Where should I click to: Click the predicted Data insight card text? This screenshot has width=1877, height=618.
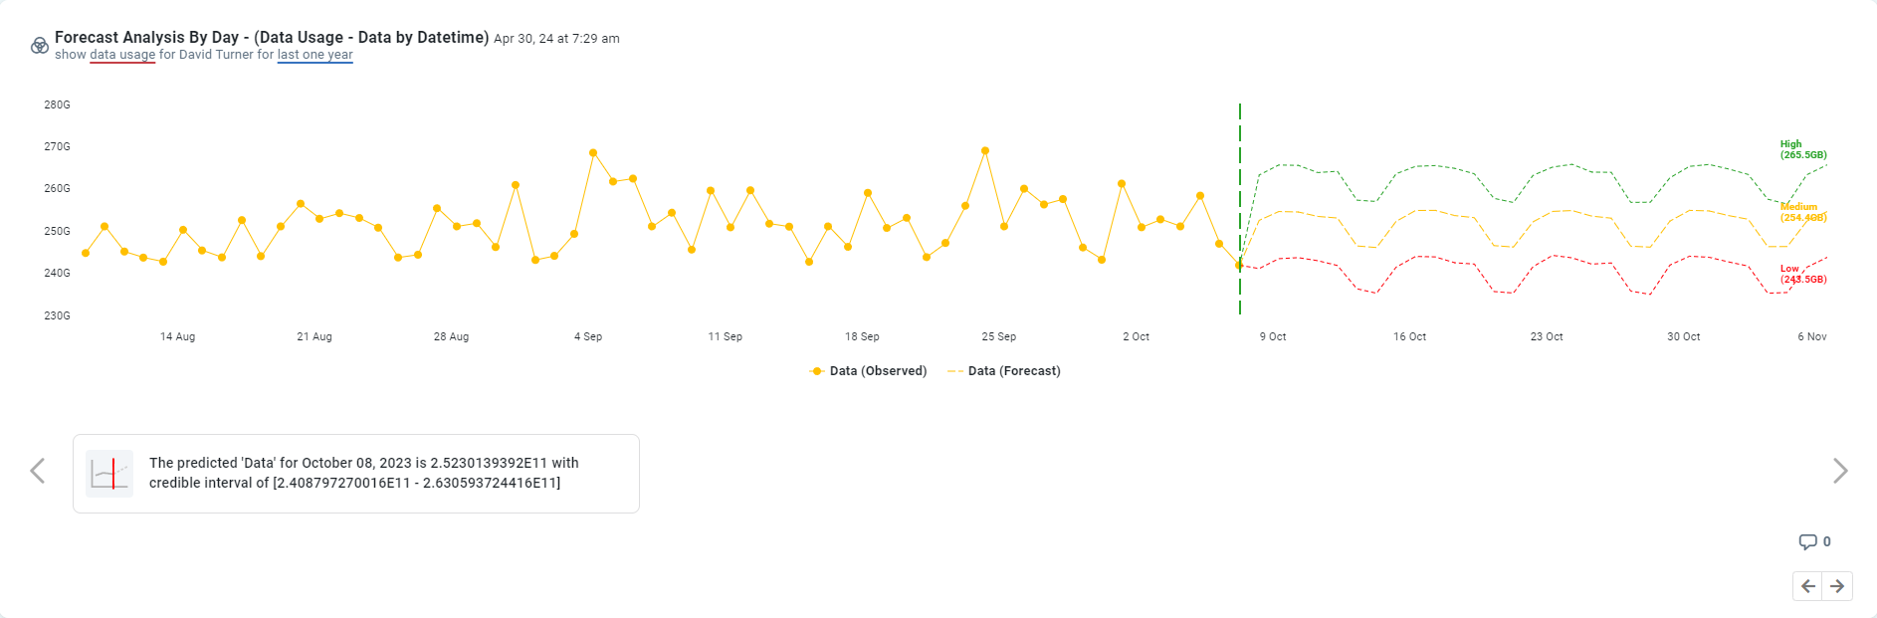(x=363, y=473)
